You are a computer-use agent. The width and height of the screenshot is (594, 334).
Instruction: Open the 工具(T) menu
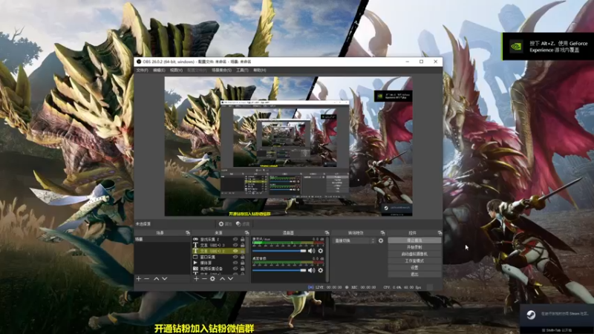[242, 70]
